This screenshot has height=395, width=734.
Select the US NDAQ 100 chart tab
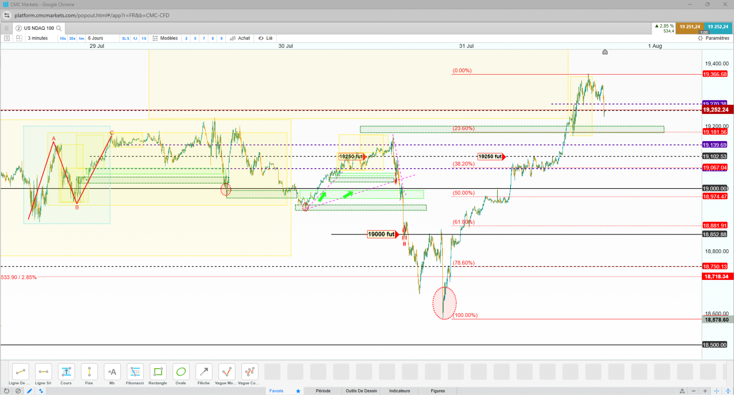39,28
